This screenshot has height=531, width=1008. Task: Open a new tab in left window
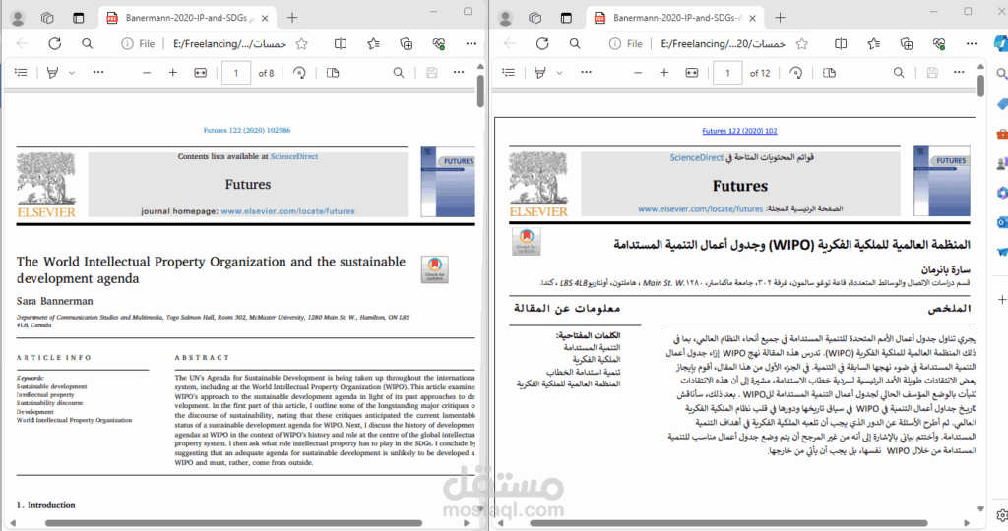(x=291, y=18)
